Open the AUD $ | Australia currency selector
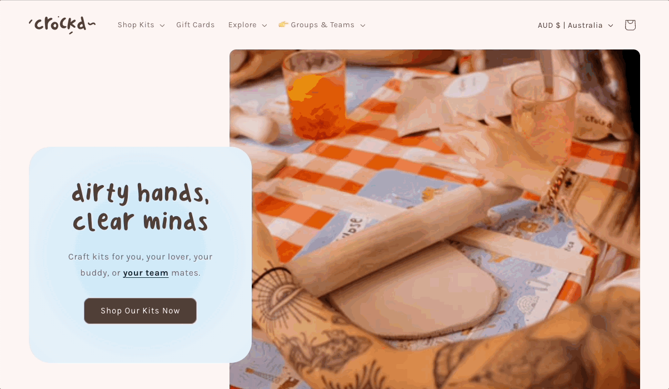Image resolution: width=669 pixels, height=389 pixels. [x=576, y=25]
